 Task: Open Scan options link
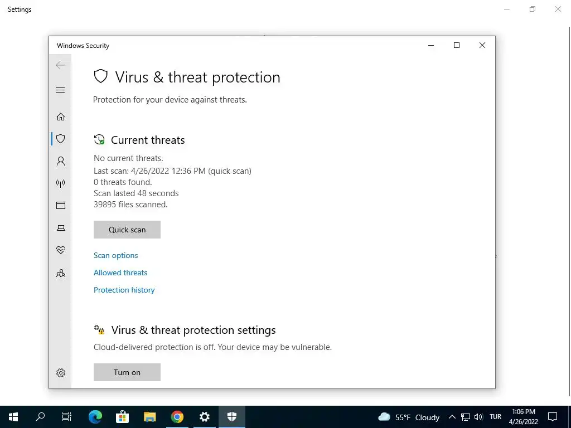pos(116,255)
